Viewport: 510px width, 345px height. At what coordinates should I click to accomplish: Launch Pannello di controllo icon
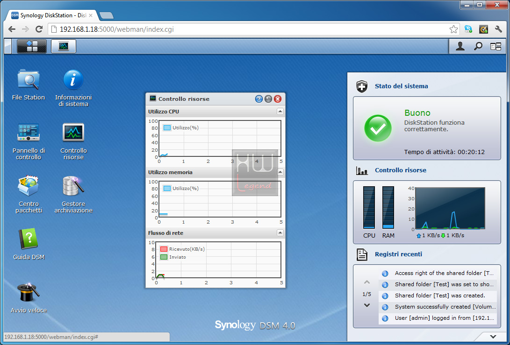click(x=29, y=141)
